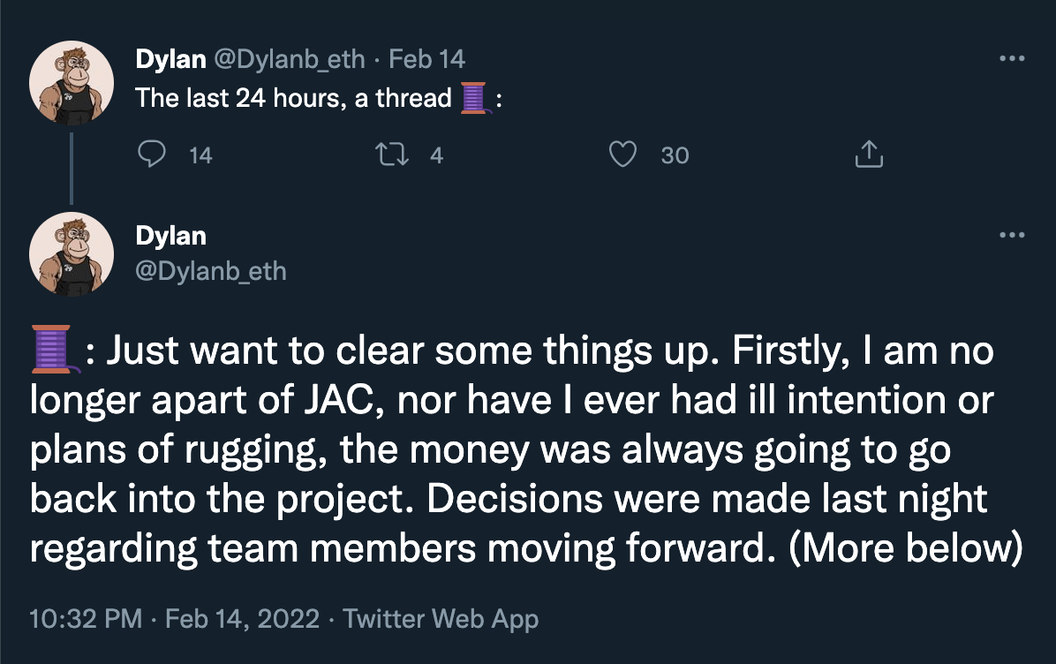The width and height of the screenshot is (1056, 664).
Task: Open the Dylan display name in top tweet
Action: tap(170, 59)
